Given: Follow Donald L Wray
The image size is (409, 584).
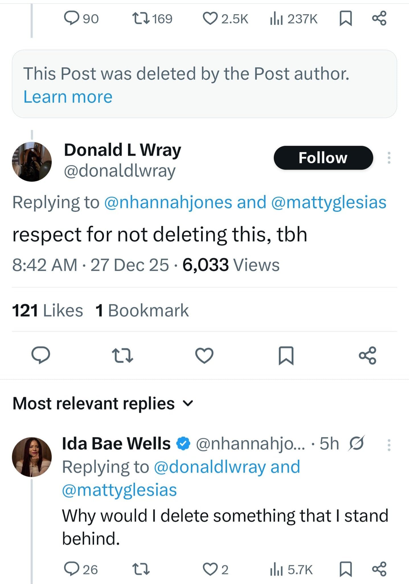Looking at the screenshot, I should click(x=323, y=158).
